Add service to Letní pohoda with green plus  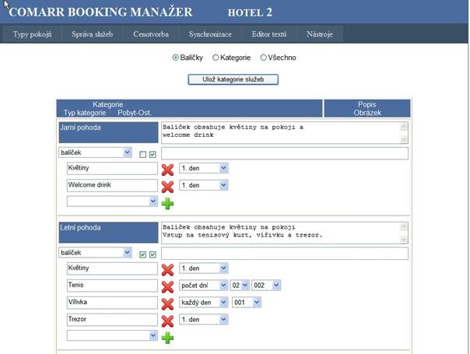167,338
